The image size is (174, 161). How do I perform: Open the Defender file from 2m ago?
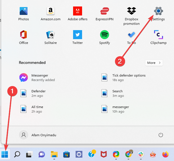pos(33,93)
